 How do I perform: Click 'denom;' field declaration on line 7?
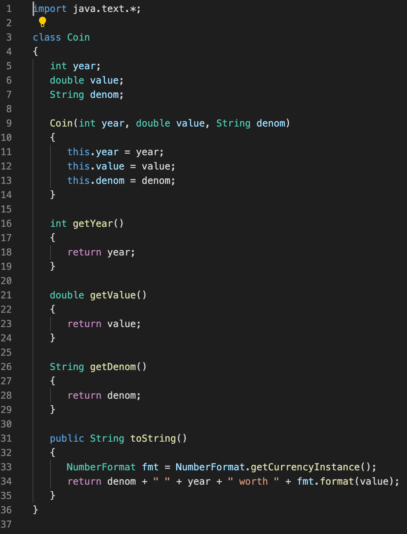tap(107, 95)
